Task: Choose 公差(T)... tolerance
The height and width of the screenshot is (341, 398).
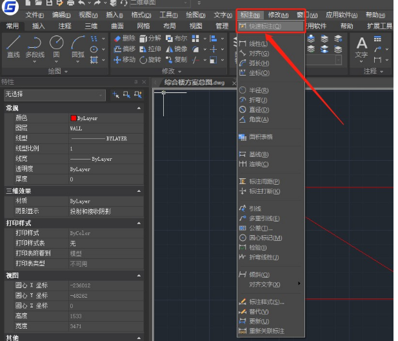Action: click(270, 228)
